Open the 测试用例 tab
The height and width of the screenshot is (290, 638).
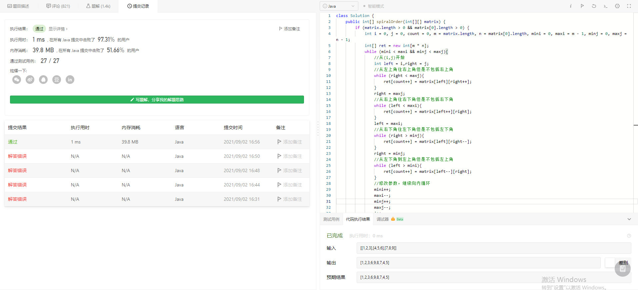click(x=331, y=219)
